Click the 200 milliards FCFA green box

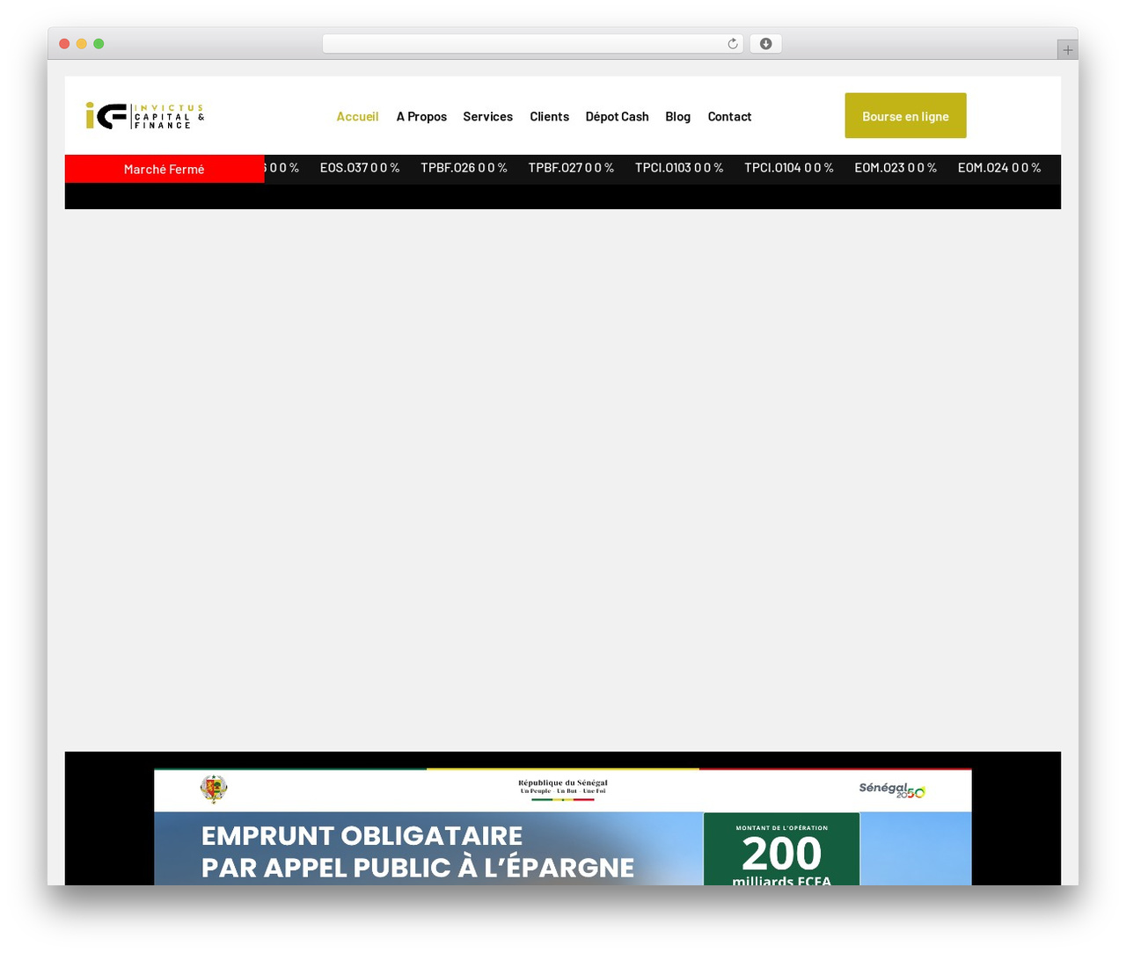coord(781,849)
